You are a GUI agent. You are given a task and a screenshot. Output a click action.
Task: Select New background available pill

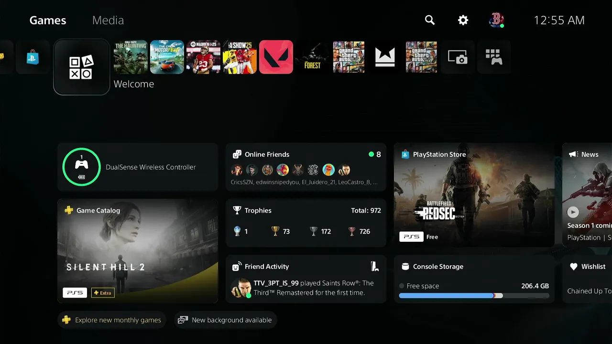225,320
